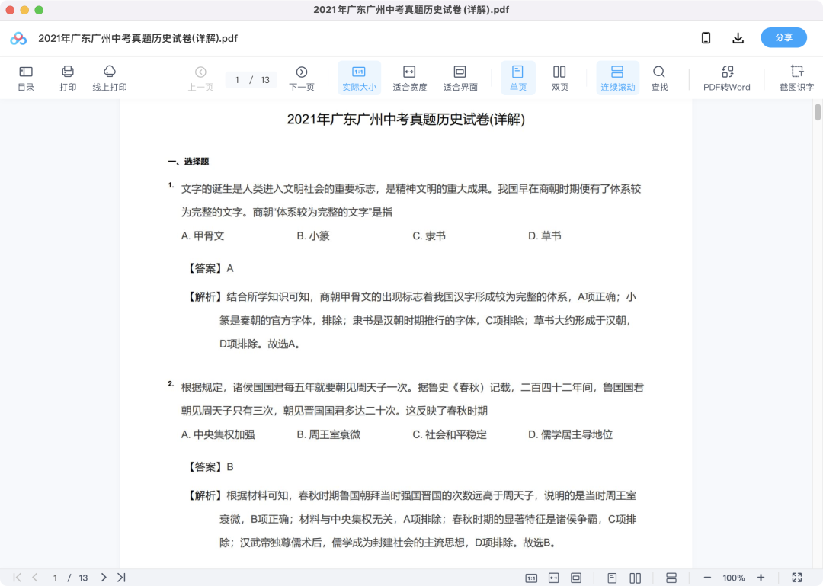Click answer option A. 中央集权加强
The height and width of the screenshot is (586, 823).
point(218,434)
